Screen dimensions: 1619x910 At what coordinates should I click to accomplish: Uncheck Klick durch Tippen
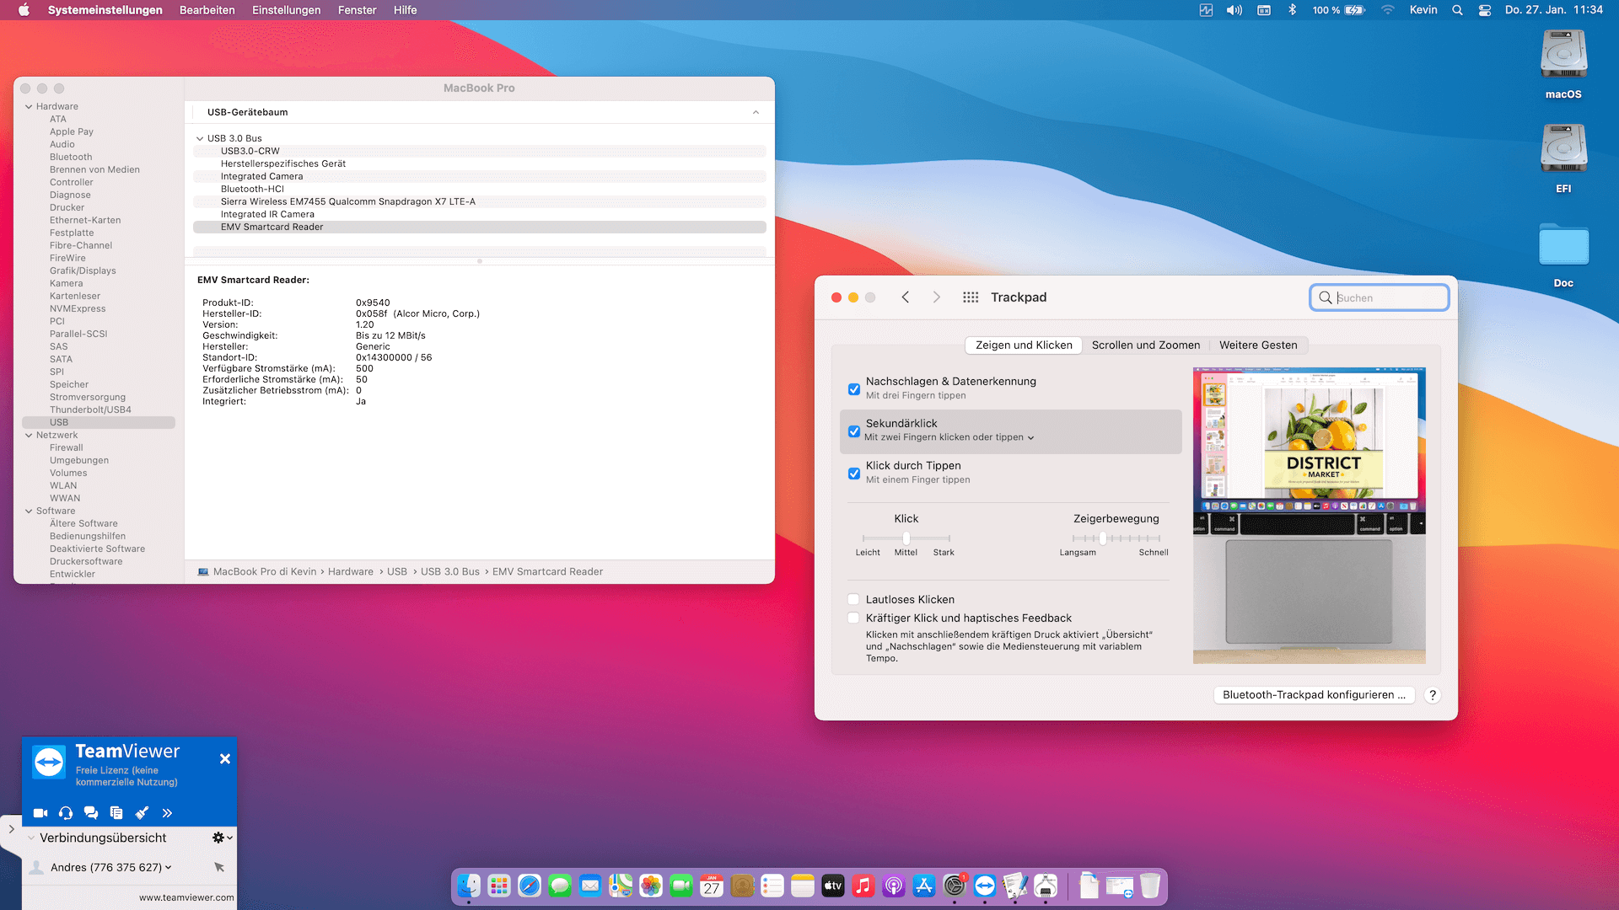coord(854,474)
